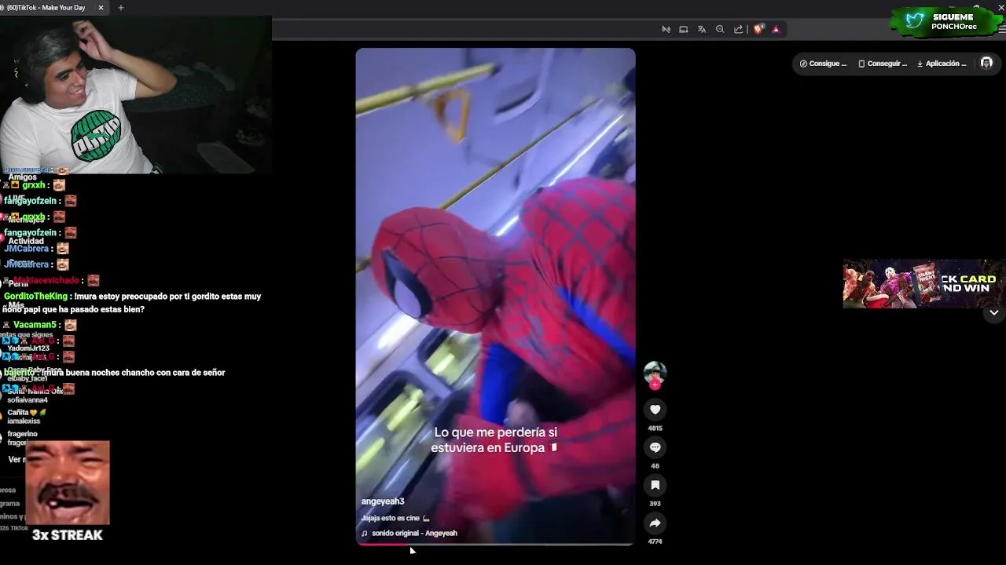Go to next video with down chevron
Image resolution: width=1006 pixels, height=565 pixels.
click(x=993, y=312)
